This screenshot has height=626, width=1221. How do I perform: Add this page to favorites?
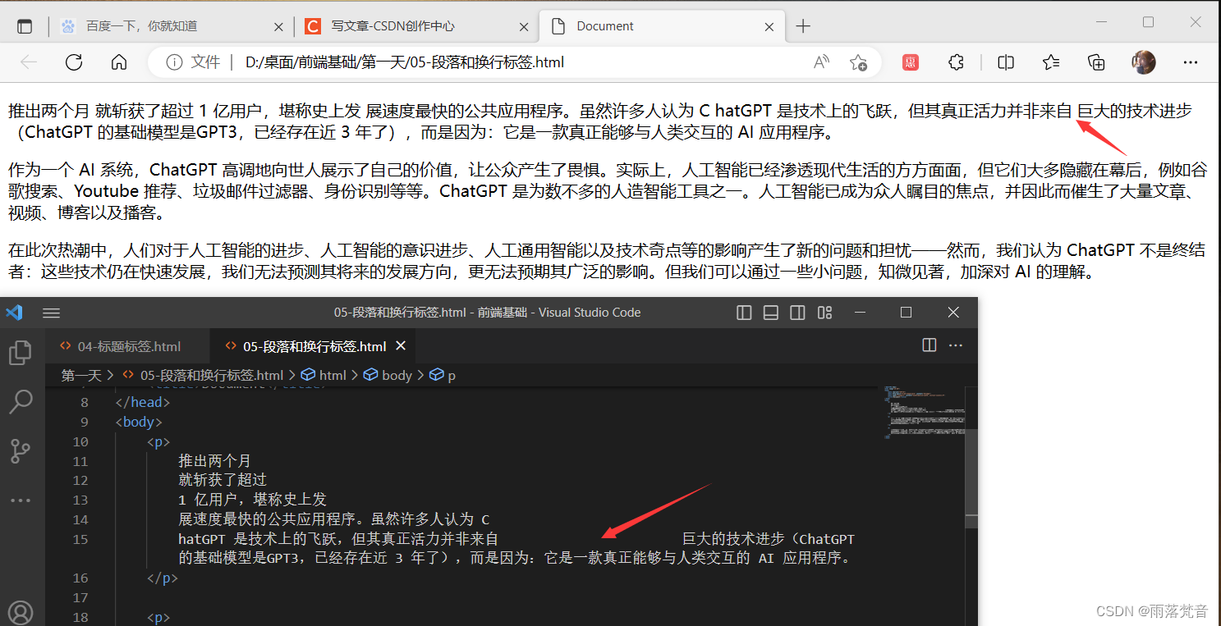click(x=858, y=62)
